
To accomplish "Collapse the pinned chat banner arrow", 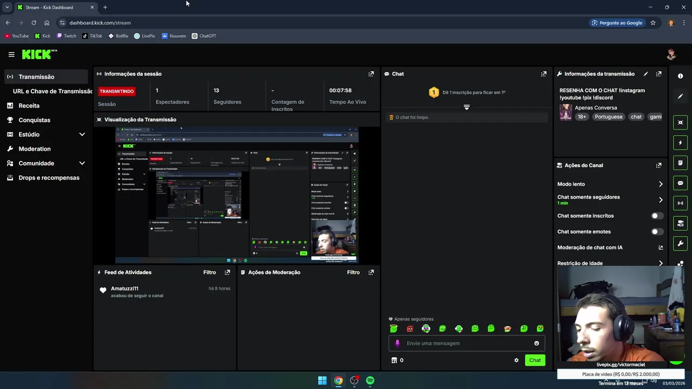I will (467, 107).
